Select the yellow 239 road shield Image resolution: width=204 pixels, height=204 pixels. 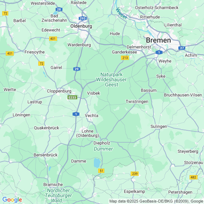135,174
